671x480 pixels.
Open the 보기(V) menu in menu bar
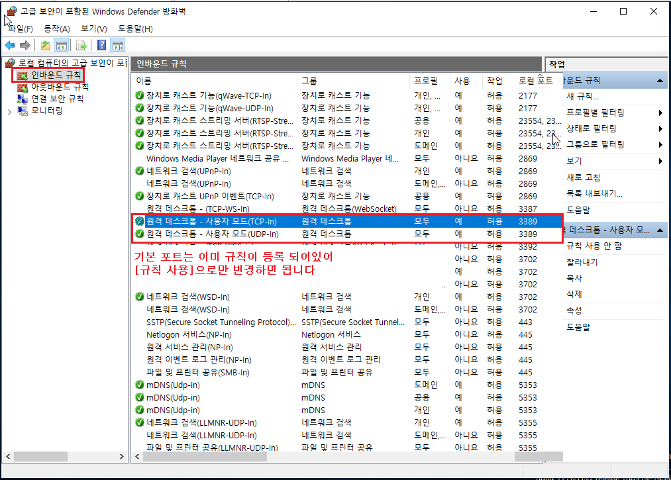pyautogui.click(x=93, y=28)
